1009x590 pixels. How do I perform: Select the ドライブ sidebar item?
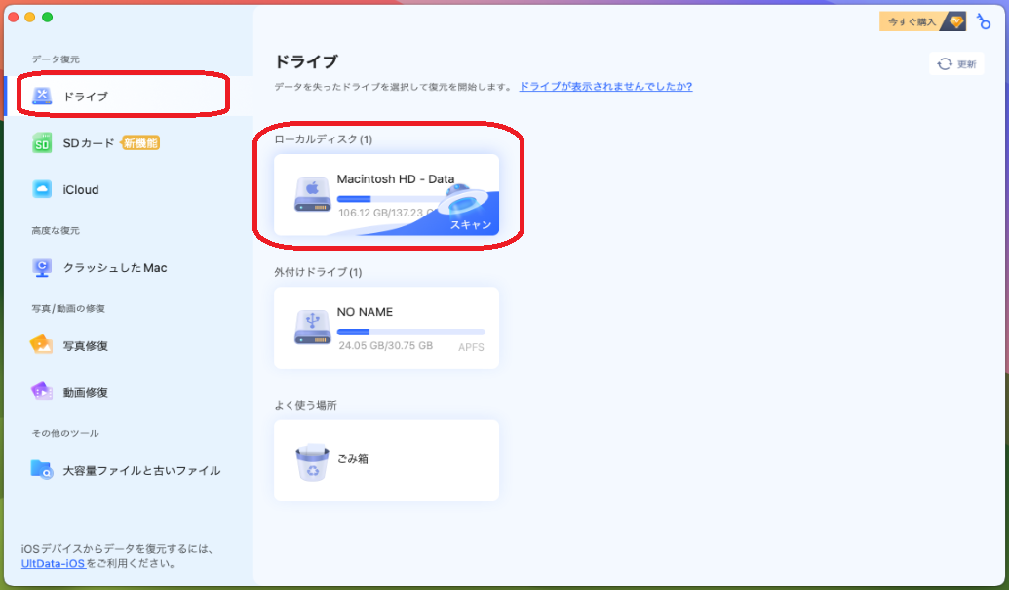tap(129, 96)
